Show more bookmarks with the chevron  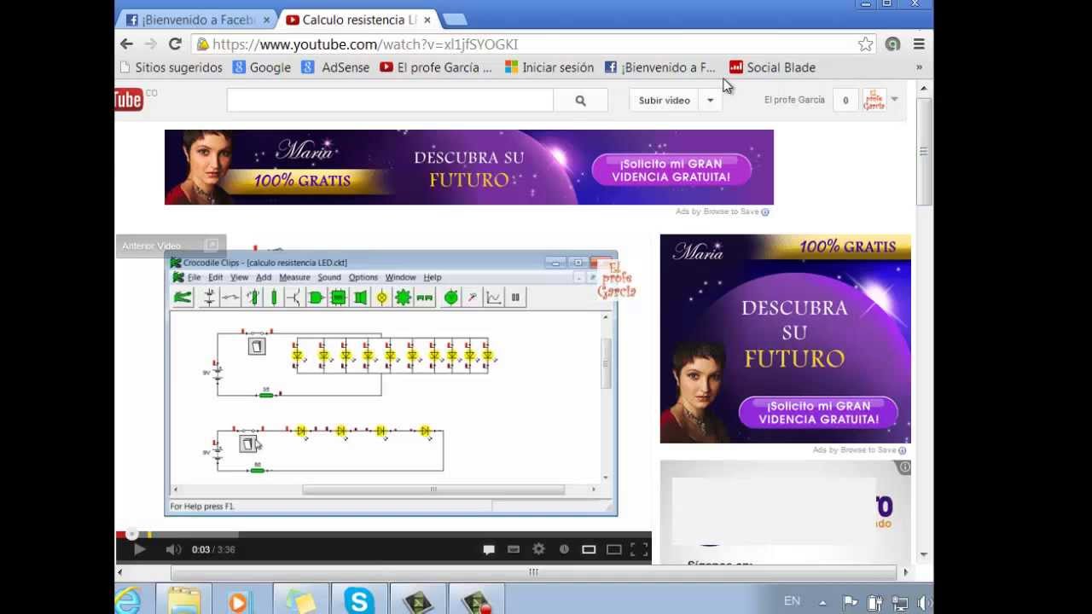coord(919,67)
